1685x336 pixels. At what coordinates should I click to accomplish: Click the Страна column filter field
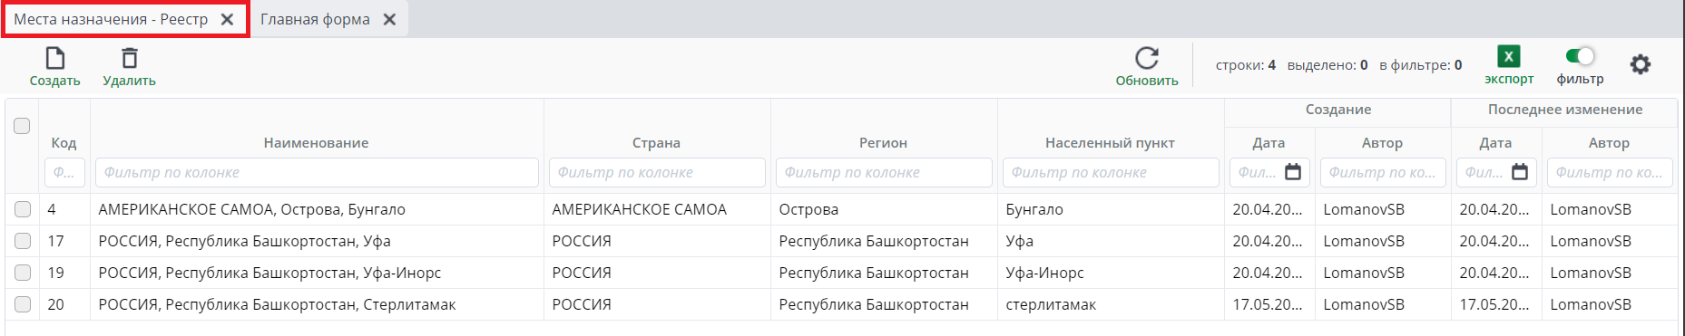(657, 172)
